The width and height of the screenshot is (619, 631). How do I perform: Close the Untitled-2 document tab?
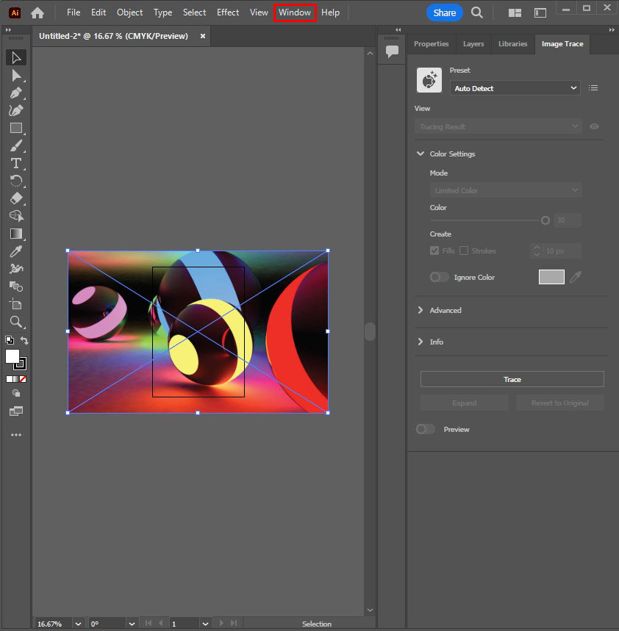(x=203, y=36)
